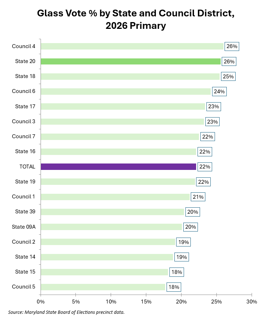Click the Council 2 bar
The width and height of the screenshot is (263, 322).
[108, 242]
